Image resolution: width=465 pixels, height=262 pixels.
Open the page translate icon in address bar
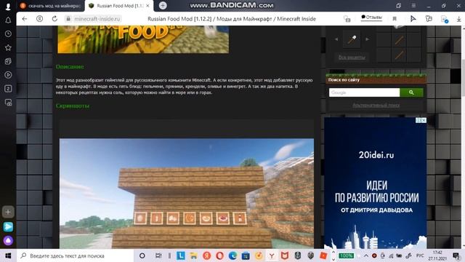[347, 19]
